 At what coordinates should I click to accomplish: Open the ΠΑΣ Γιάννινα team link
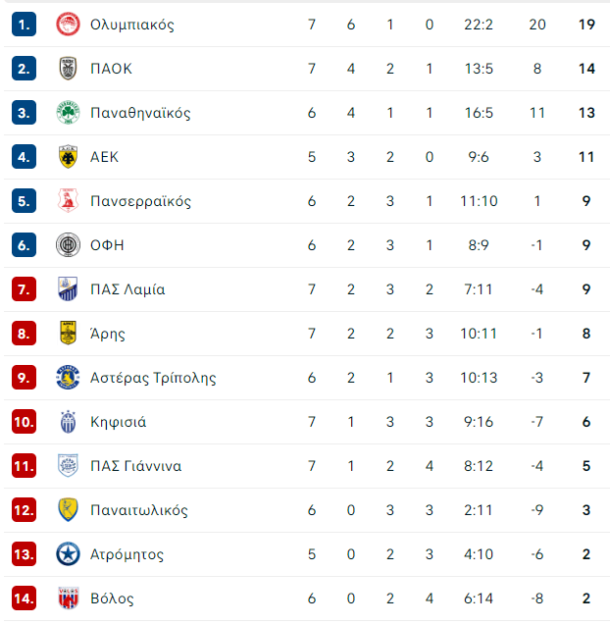tap(134, 466)
